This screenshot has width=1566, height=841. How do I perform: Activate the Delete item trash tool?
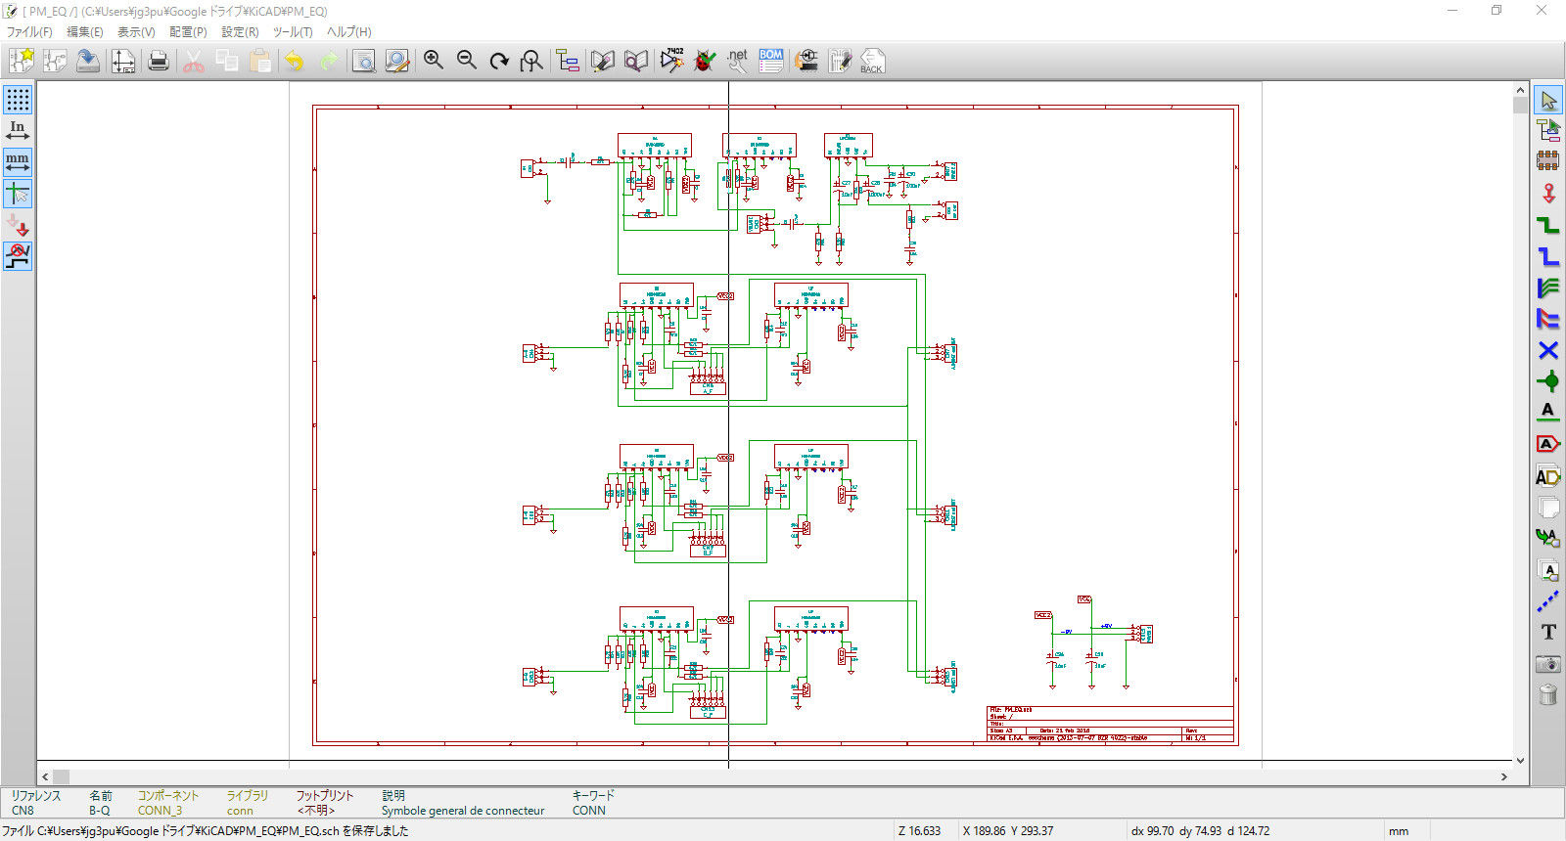(x=1547, y=694)
